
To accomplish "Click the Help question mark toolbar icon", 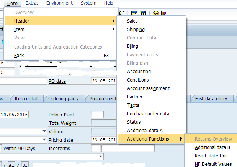I will (x=156, y=14).
